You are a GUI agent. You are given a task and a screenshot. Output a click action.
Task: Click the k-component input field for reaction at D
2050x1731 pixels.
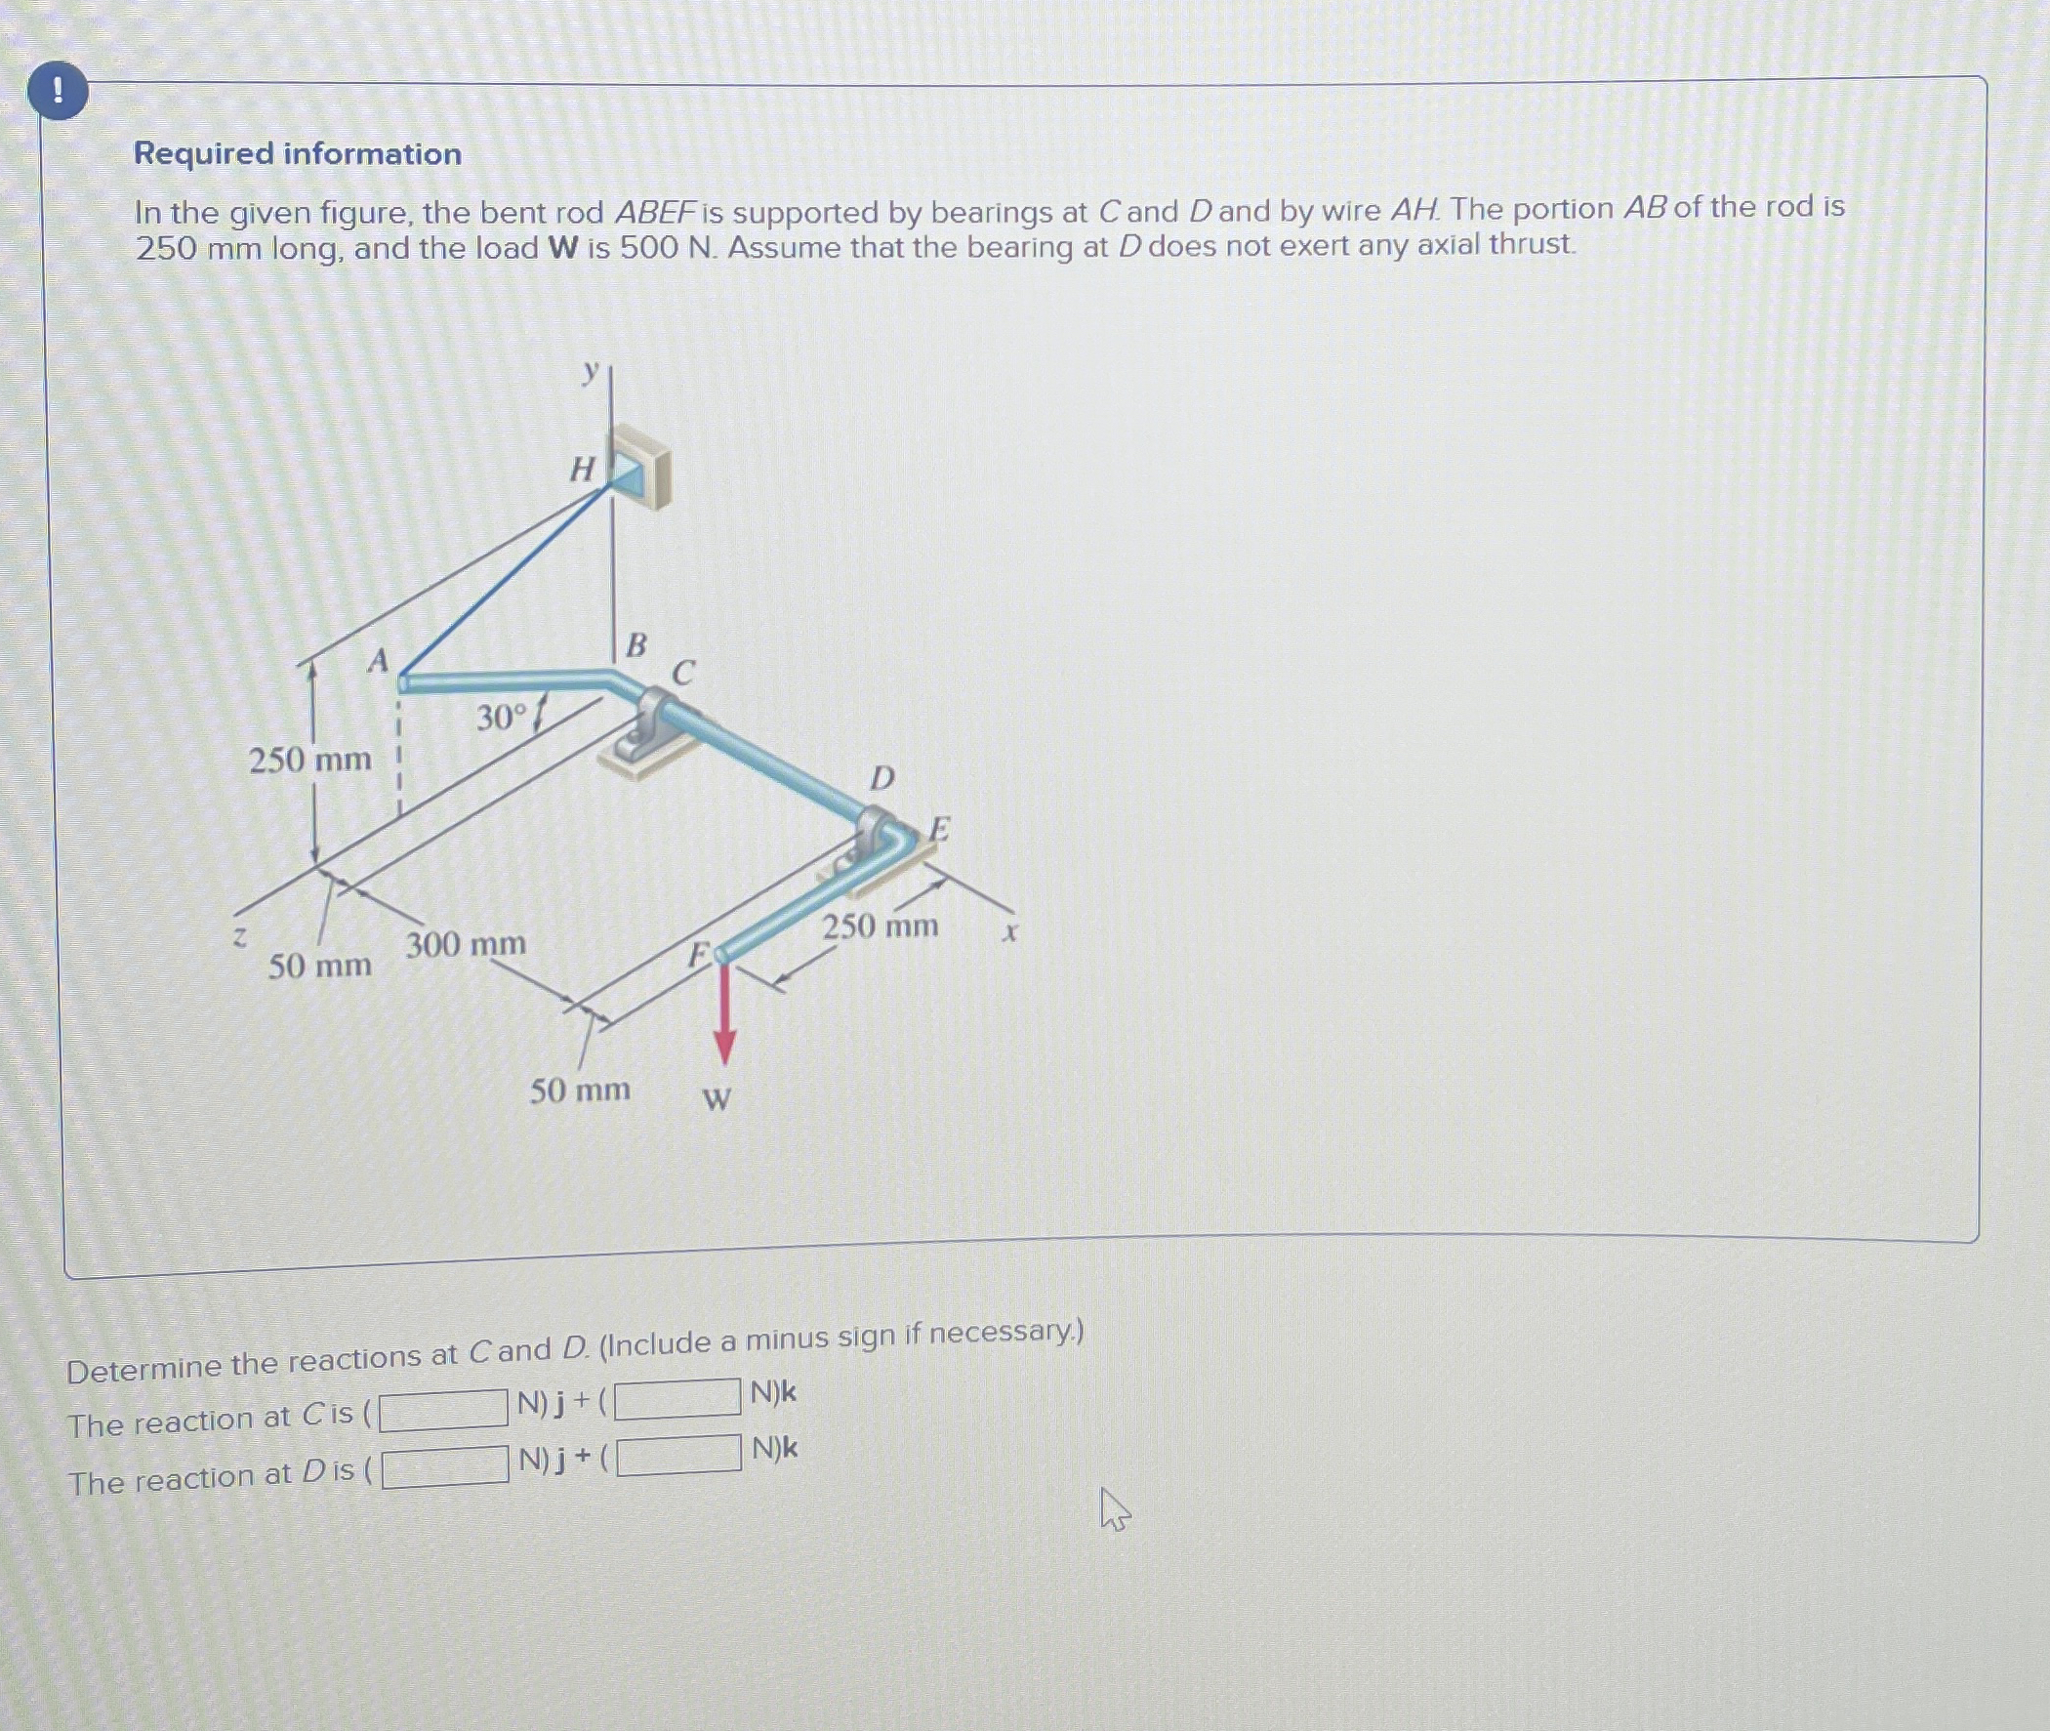(678, 1455)
